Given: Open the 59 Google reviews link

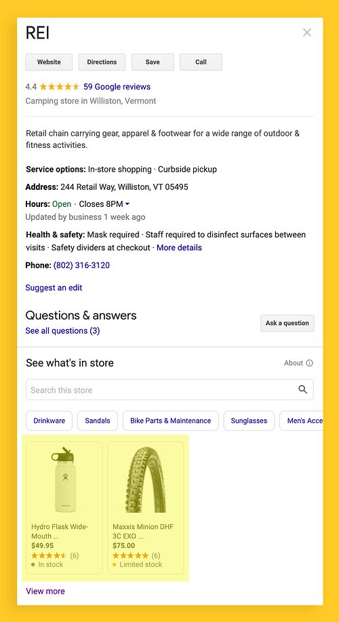Looking at the screenshot, I should (x=117, y=87).
